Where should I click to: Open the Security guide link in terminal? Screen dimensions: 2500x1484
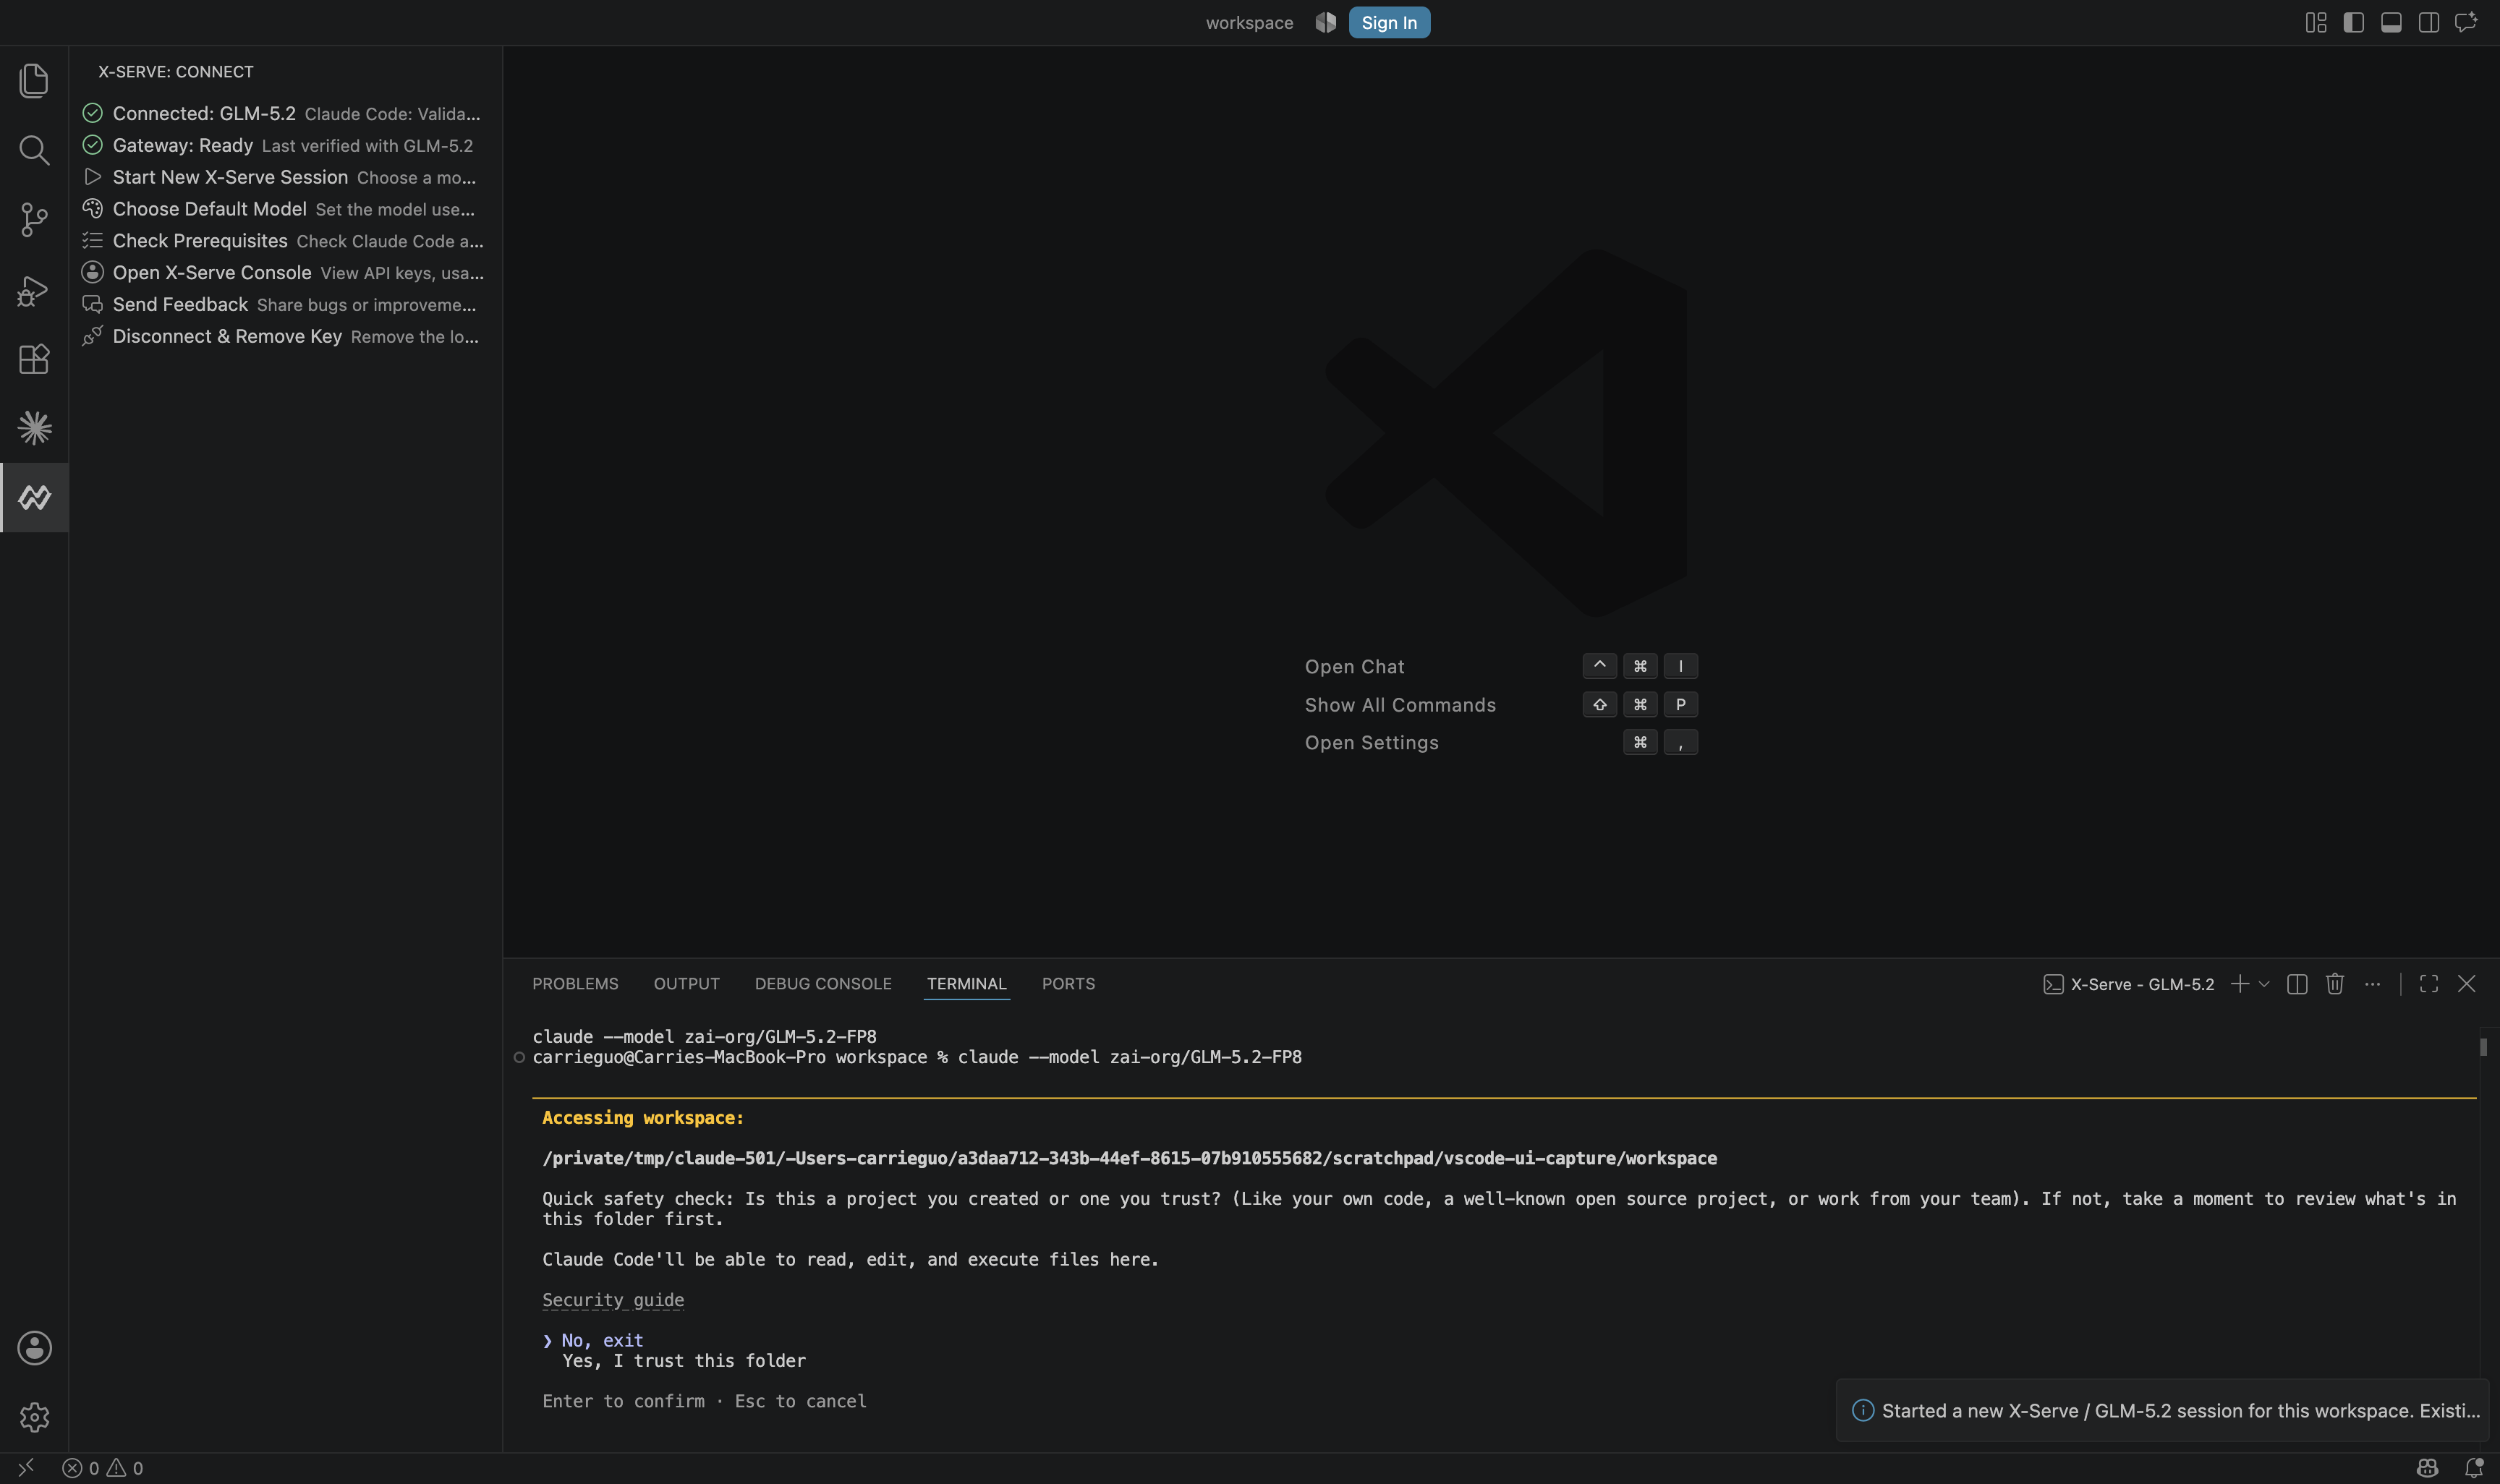613,1300
